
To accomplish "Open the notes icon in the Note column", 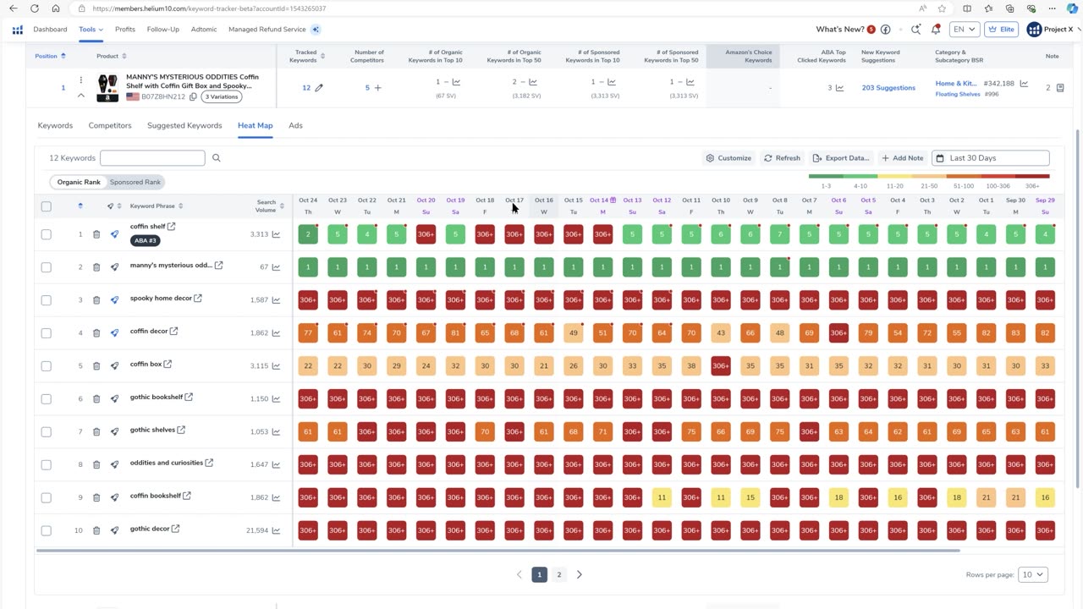I will pos(1060,88).
